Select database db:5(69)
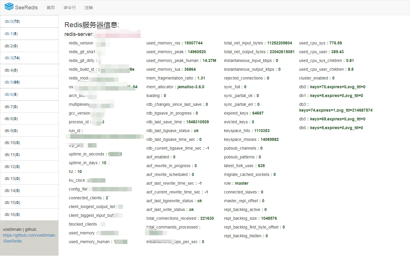The image size is (410, 258). coord(29,82)
